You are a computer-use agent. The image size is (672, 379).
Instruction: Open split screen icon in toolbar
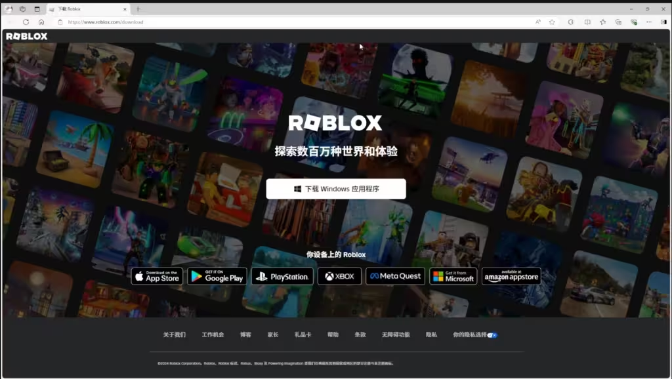coord(587,22)
